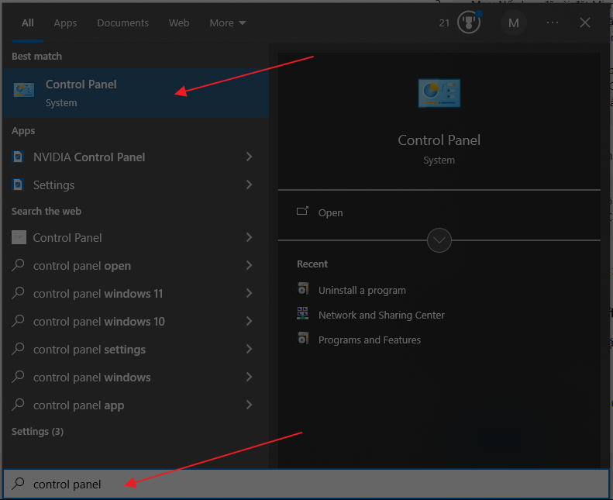613x500 pixels.
Task: Click the Network and Sharing Center icon
Action: pos(302,313)
